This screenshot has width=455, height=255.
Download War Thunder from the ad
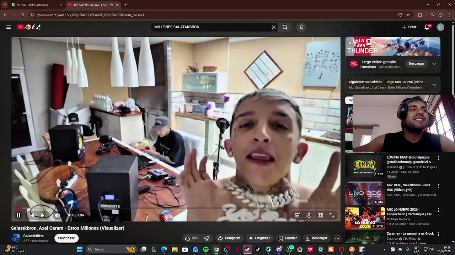coord(416,64)
